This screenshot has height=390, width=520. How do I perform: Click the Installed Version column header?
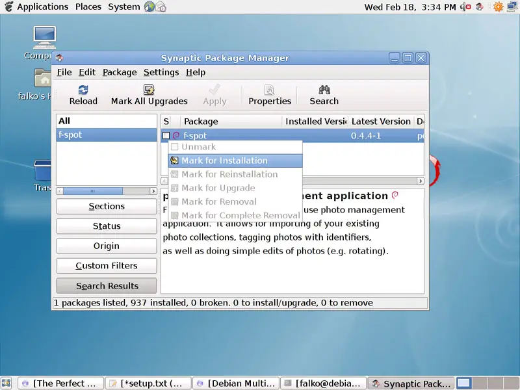(315, 122)
